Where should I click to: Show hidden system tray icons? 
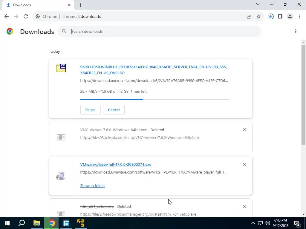tap(253, 223)
